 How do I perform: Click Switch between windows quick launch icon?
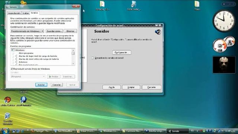18,131
